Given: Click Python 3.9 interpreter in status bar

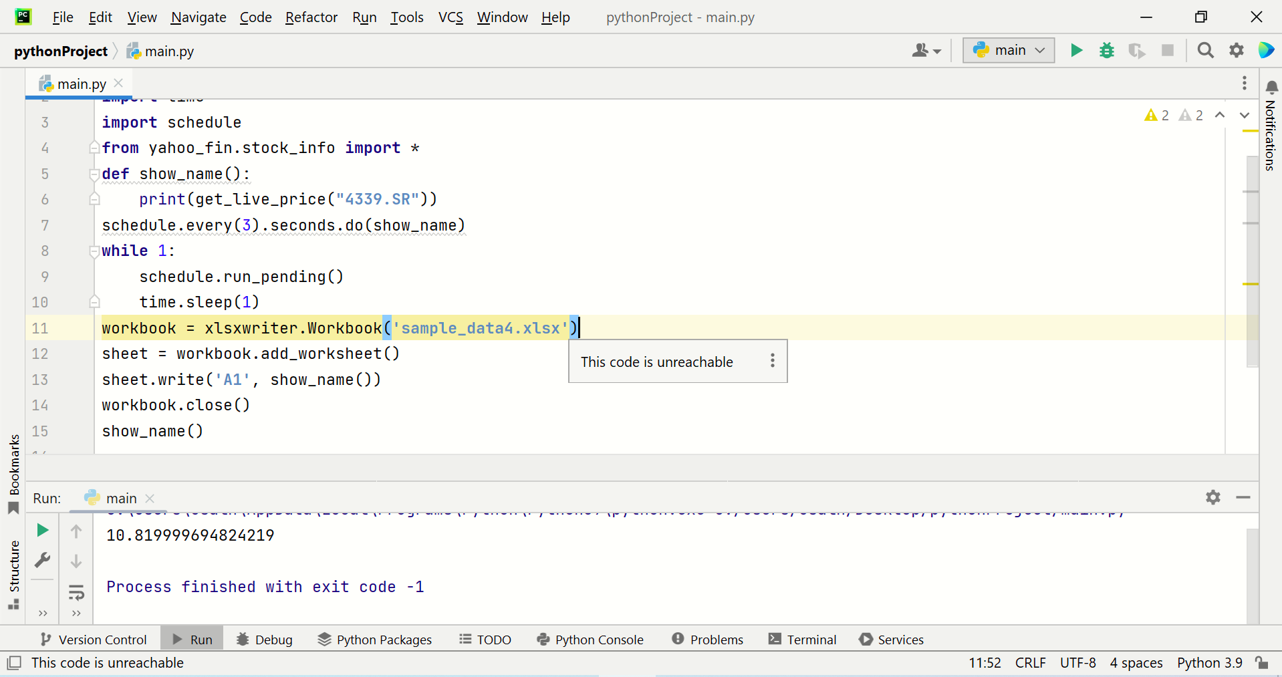Looking at the screenshot, I should (x=1209, y=663).
